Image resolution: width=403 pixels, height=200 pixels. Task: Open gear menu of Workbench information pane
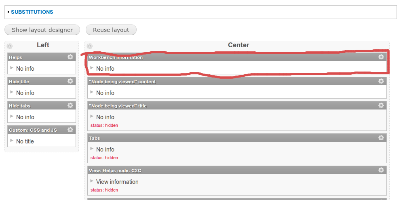click(381, 57)
